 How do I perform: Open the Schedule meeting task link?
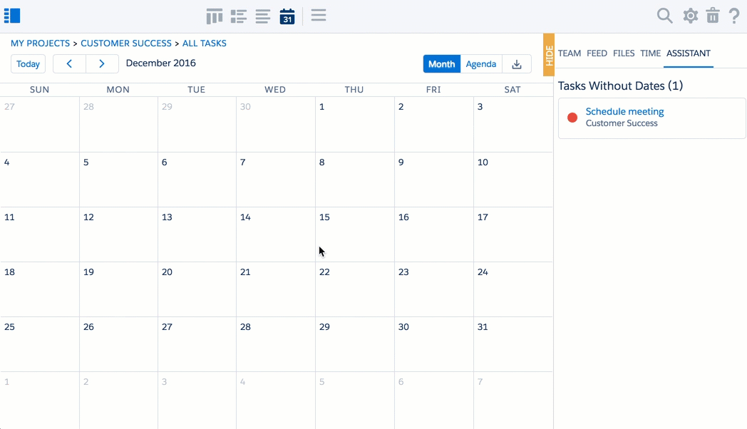coord(624,111)
